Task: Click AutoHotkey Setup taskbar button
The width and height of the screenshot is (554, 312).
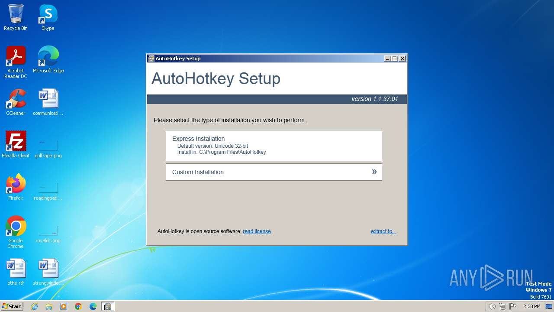Action: 108,306
